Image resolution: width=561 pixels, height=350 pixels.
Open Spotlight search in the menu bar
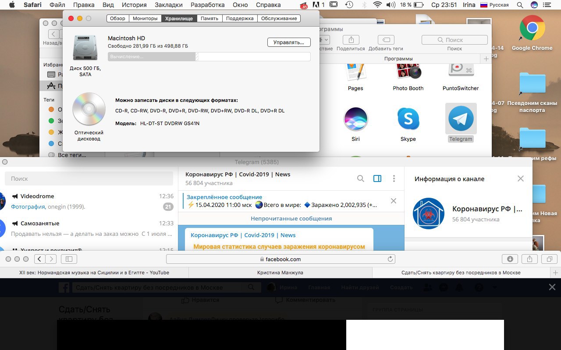(520, 5)
